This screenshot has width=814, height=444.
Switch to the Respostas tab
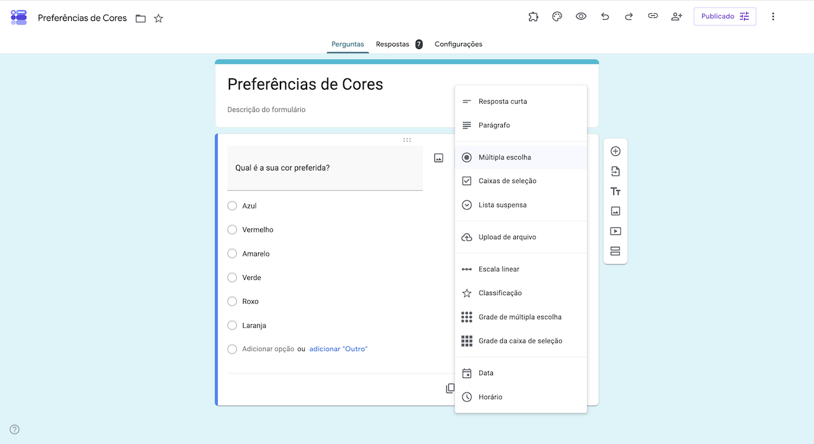(399, 44)
